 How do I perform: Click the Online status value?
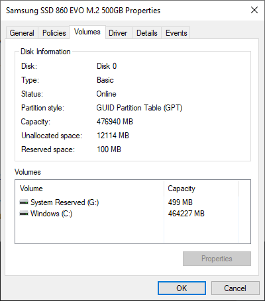pyautogui.click(x=106, y=94)
